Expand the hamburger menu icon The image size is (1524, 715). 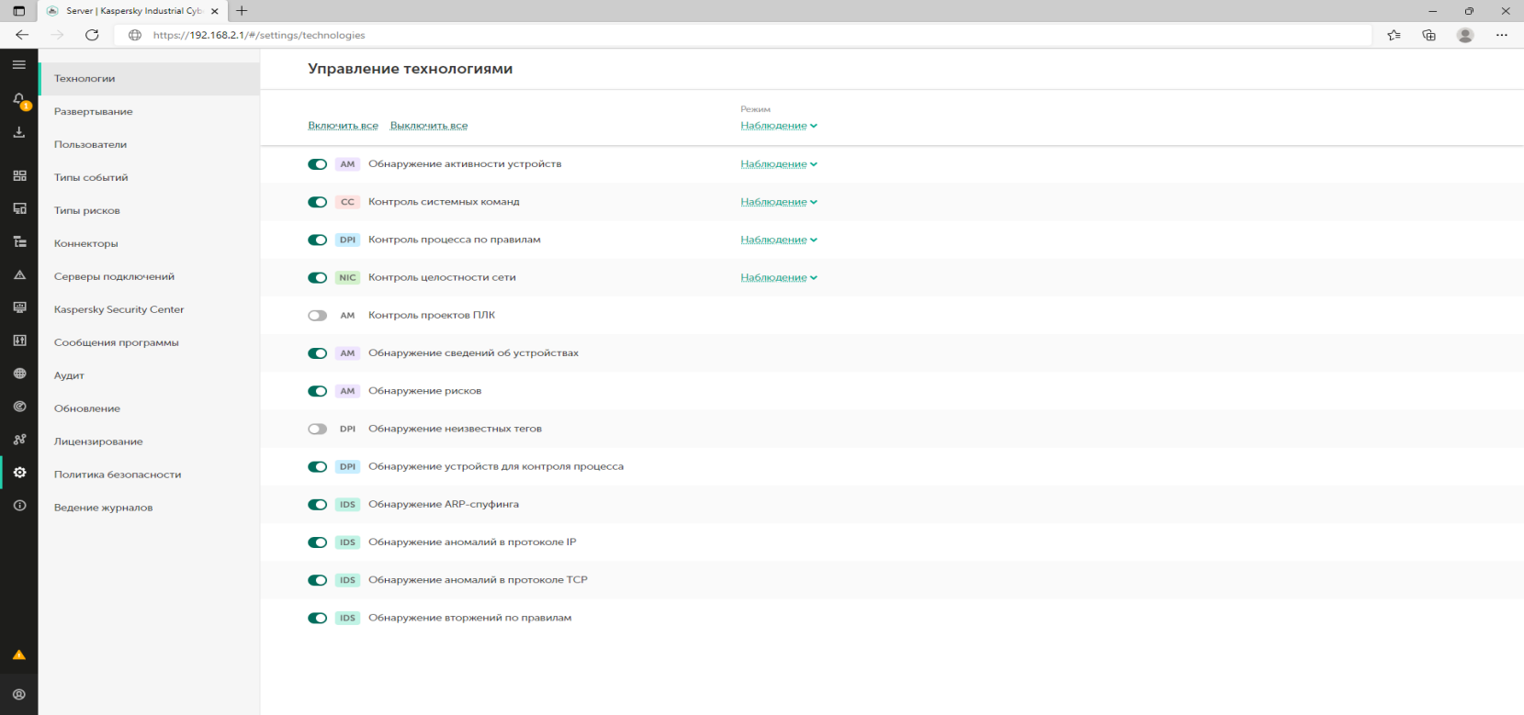(x=18, y=65)
